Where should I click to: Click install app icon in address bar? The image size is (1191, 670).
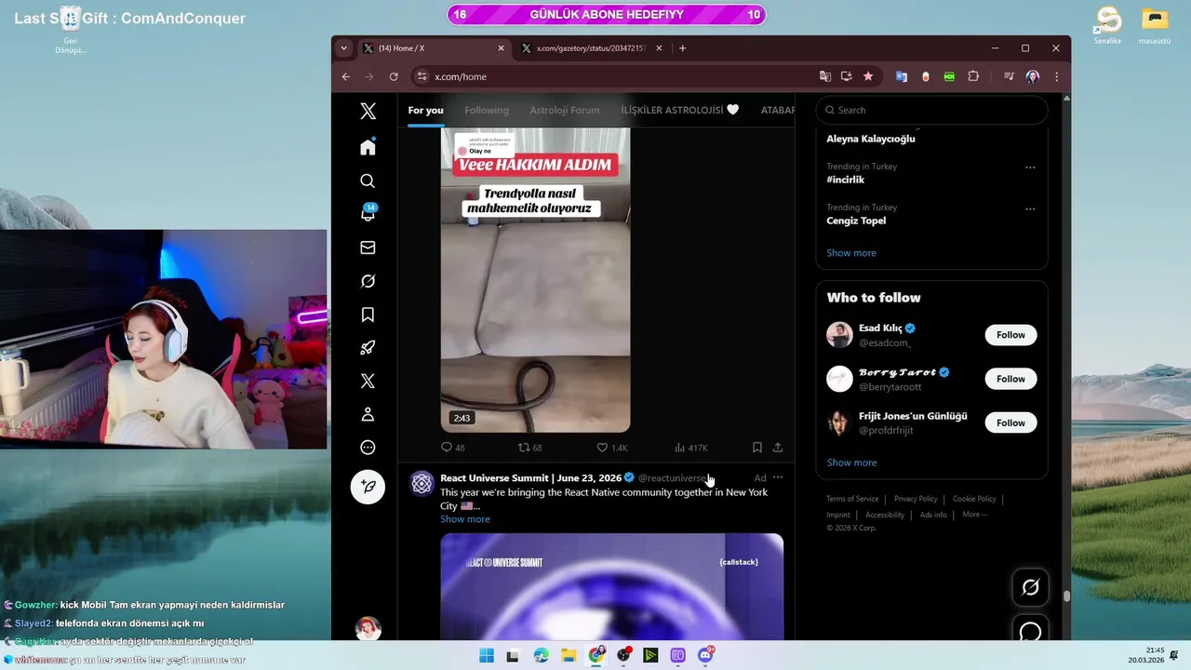(846, 76)
